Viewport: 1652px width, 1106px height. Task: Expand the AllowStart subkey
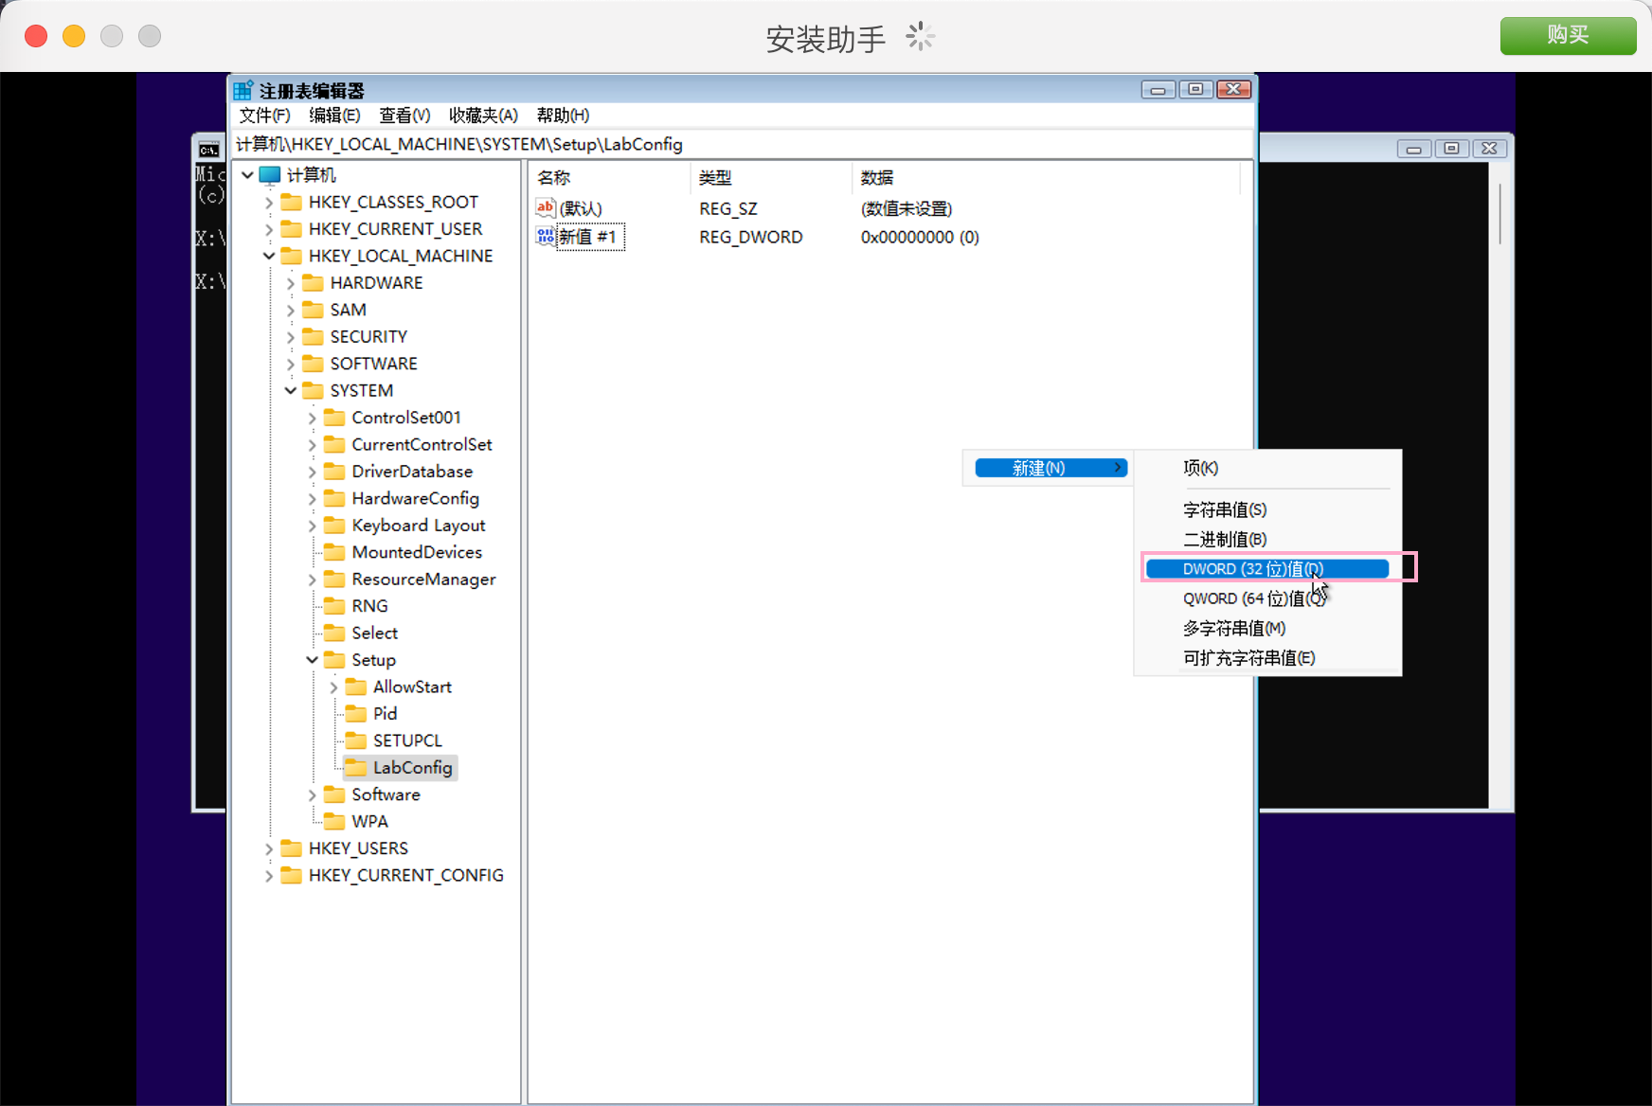333,687
